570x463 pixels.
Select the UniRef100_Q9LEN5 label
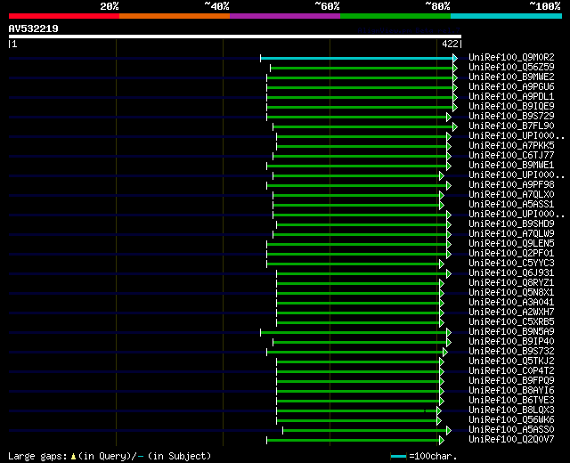tap(511, 243)
